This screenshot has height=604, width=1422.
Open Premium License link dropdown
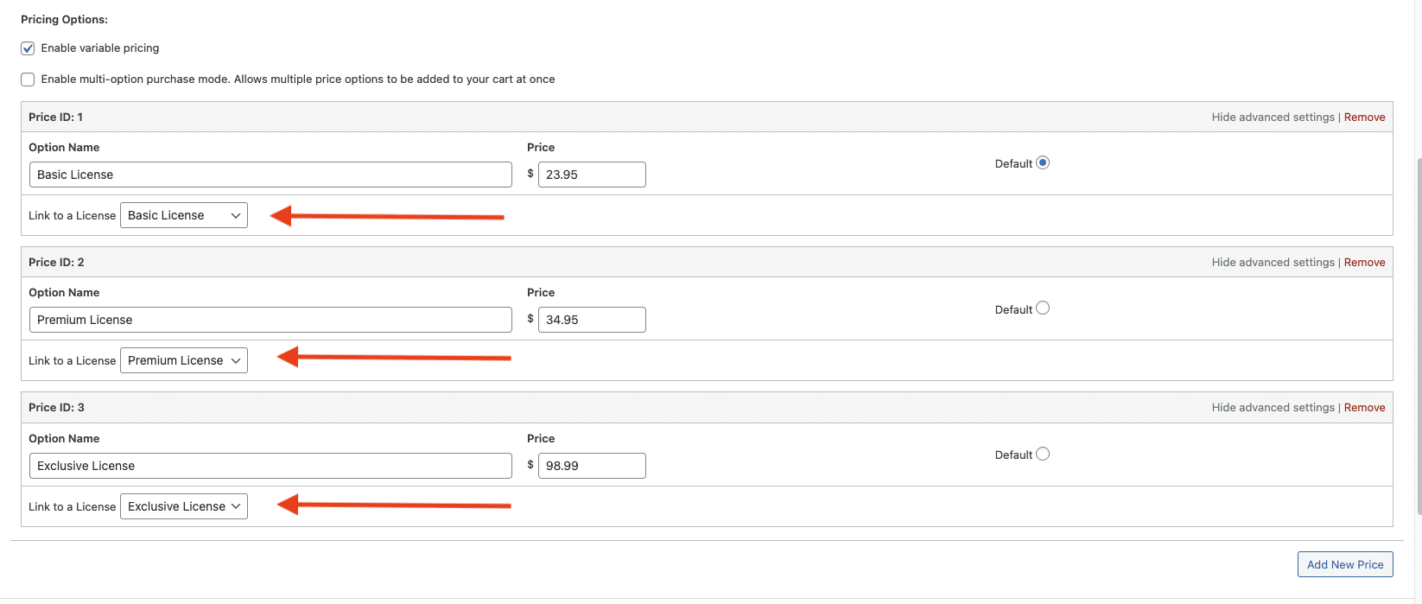pyautogui.click(x=184, y=360)
